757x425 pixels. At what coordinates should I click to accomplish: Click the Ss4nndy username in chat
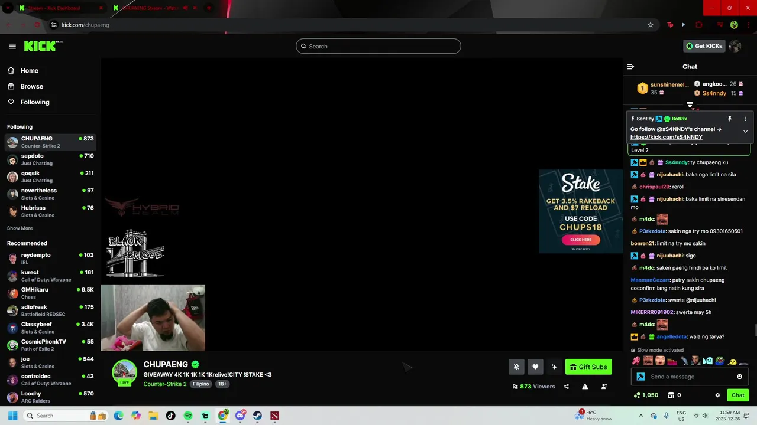click(677, 162)
